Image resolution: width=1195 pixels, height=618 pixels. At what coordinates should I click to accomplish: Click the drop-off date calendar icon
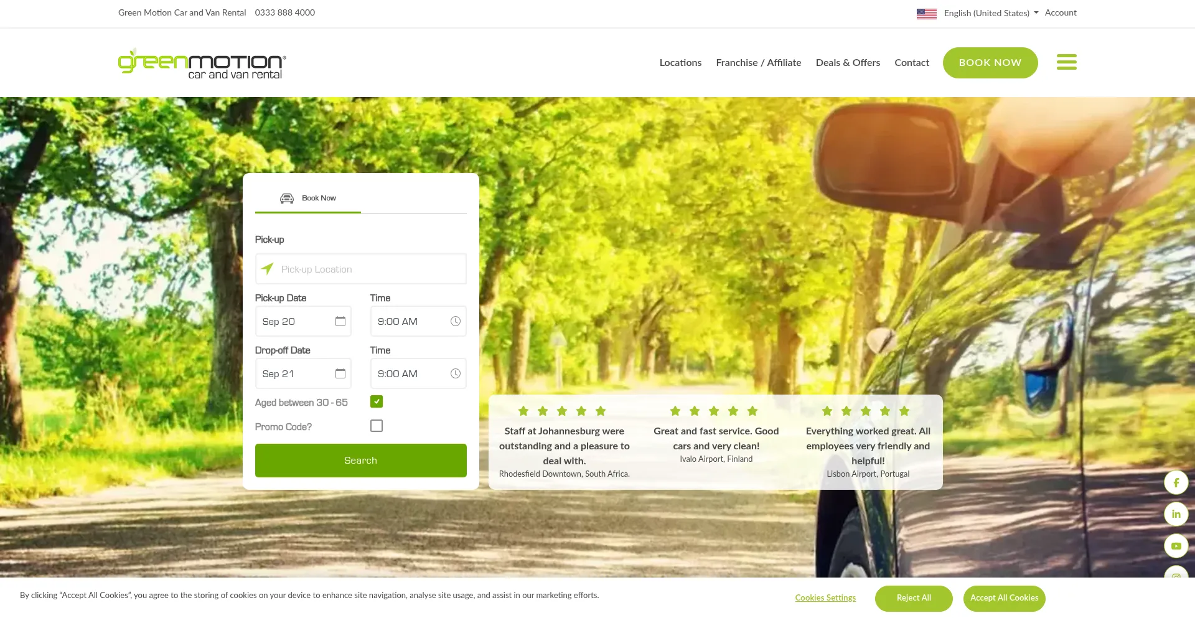pyautogui.click(x=340, y=373)
